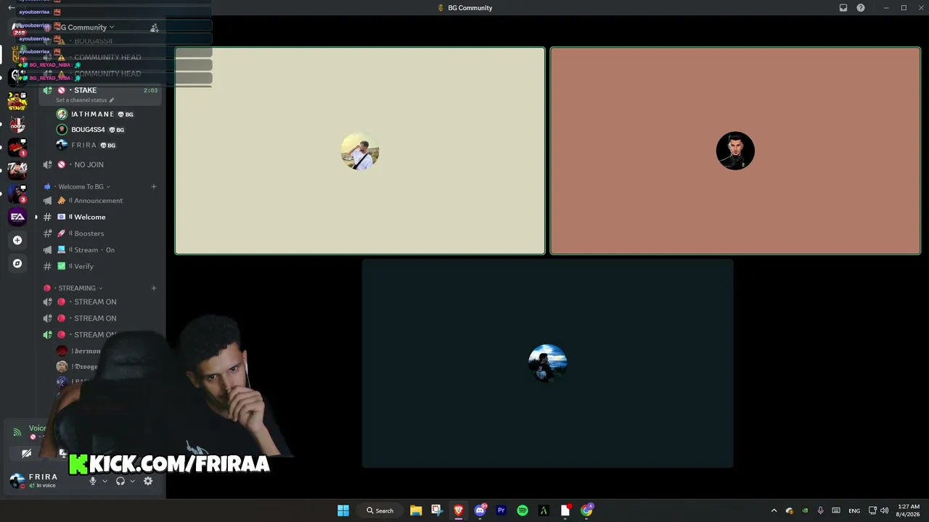Open the EA server icon
The height and width of the screenshot is (522, 929).
click(x=17, y=217)
